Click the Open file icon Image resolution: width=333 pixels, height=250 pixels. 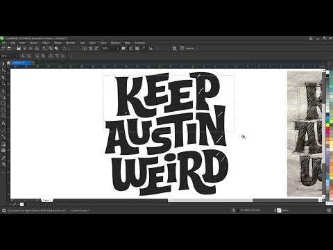click(9, 48)
